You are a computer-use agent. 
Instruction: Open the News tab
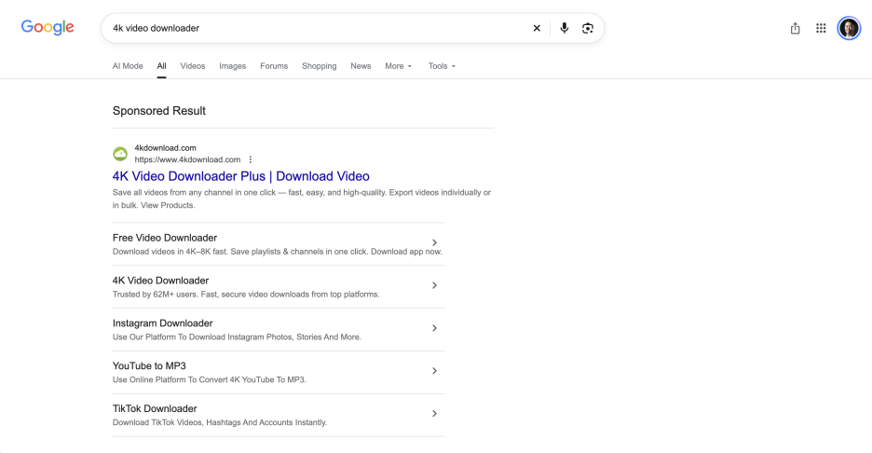click(361, 65)
